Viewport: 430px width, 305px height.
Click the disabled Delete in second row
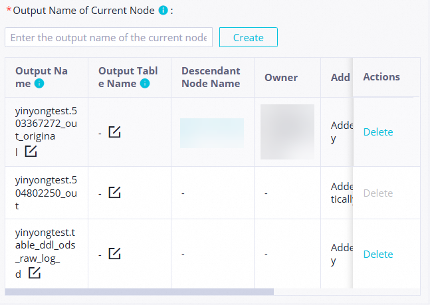[378, 193]
